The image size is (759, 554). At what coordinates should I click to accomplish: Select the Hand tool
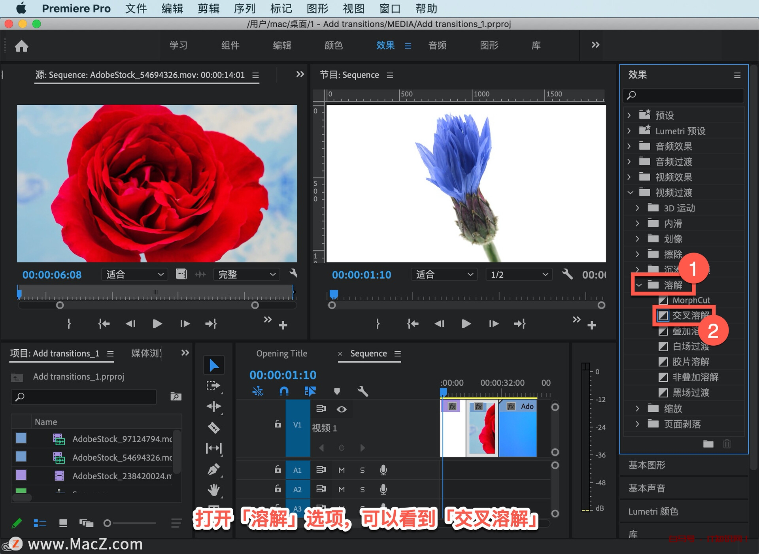(x=213, y=488)
